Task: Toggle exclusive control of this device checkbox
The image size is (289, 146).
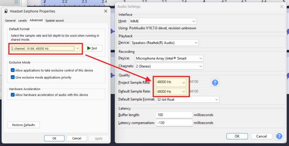Action: point(13,70)
